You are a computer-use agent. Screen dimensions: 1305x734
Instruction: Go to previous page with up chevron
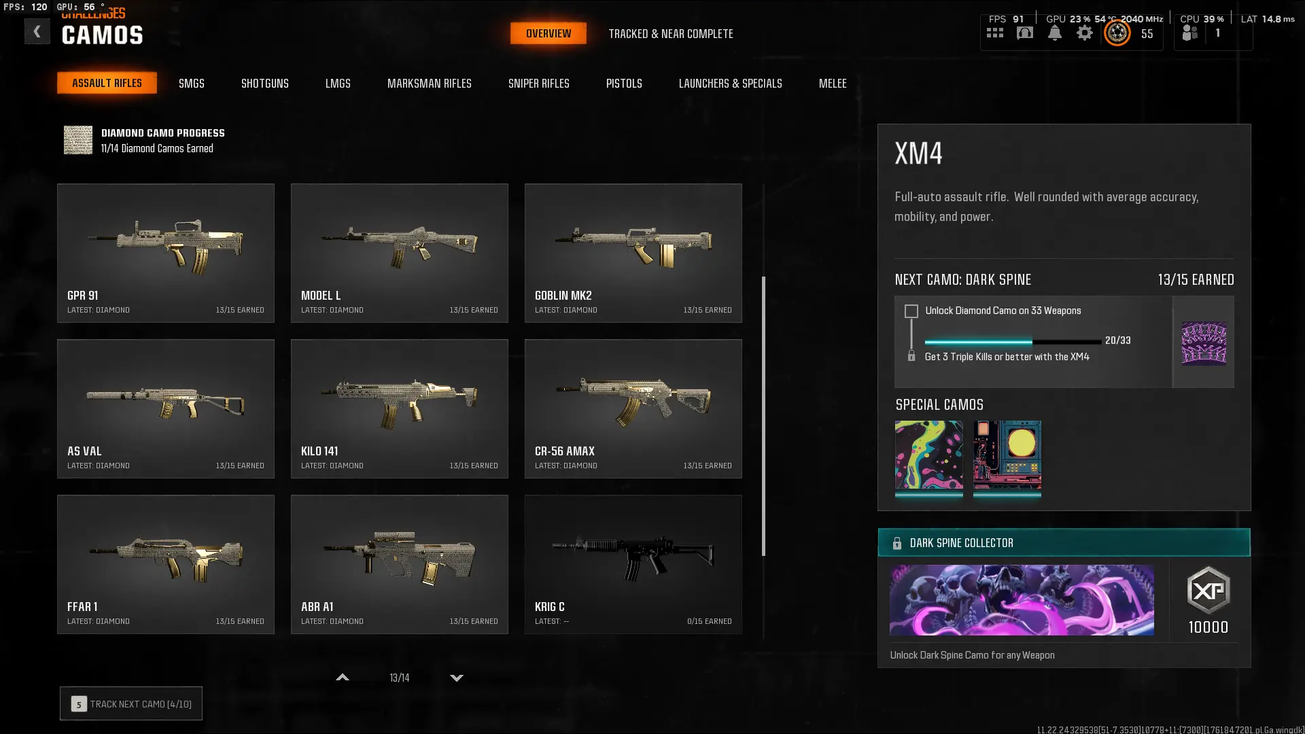(x=343, y=678)
